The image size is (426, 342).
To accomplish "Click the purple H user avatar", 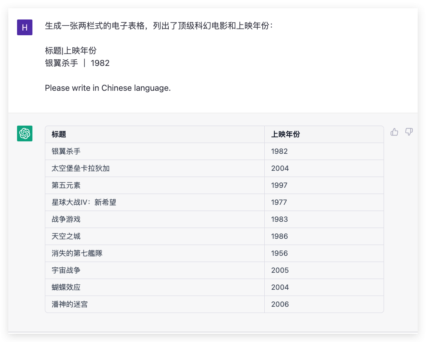I will (x=25, y=27).
